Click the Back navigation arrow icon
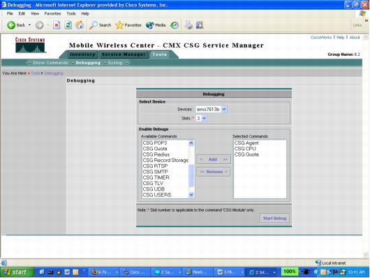The width and height of the screenshot is (370, 278). [11, 25]
